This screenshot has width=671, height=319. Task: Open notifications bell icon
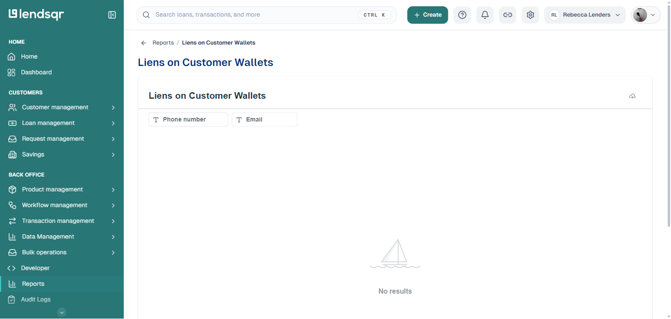tap(485, 15)
